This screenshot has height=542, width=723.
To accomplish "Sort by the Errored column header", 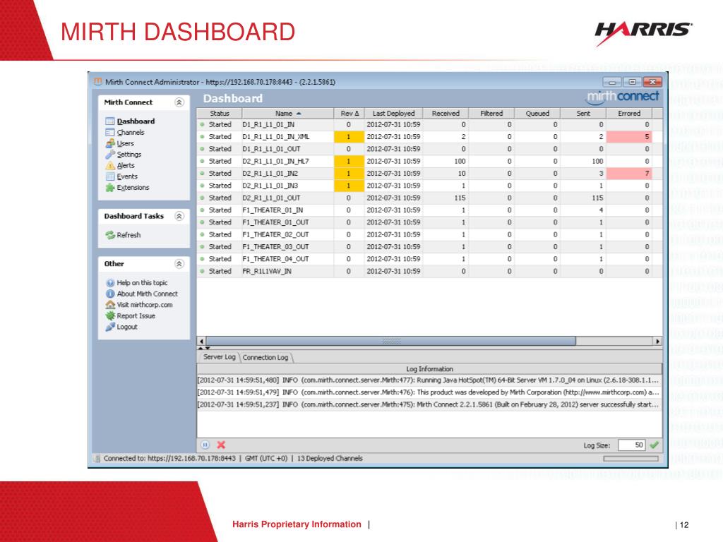I will click(629, 114).
